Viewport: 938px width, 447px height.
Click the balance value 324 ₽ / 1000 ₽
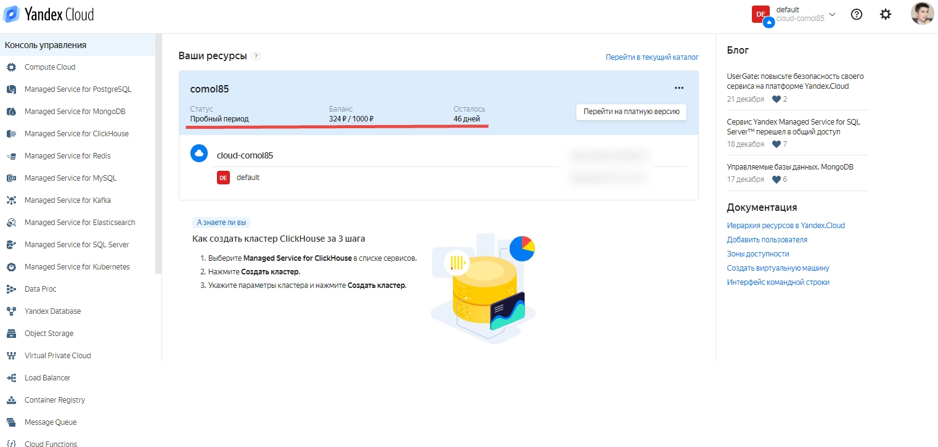point(352,119)
